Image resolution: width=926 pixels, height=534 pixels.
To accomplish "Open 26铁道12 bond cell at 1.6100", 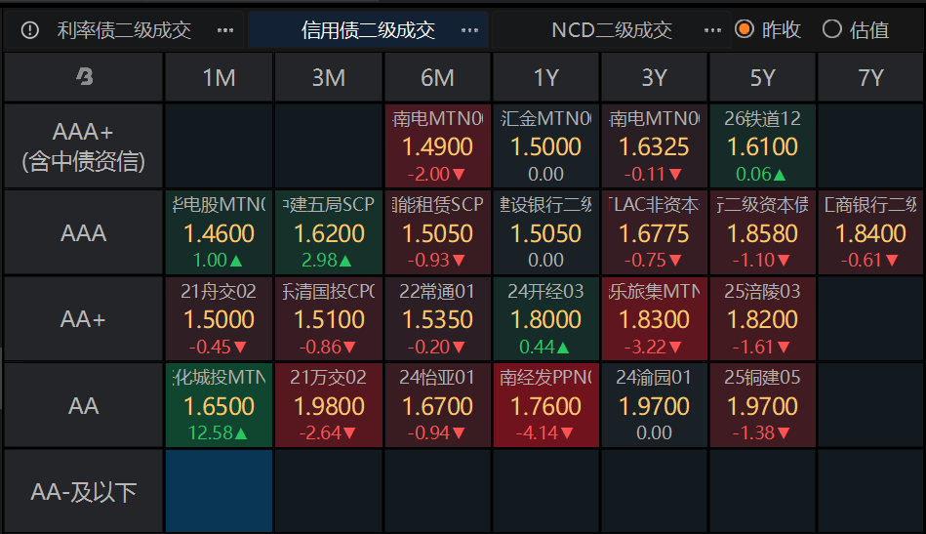I will [x=762, y=145].
